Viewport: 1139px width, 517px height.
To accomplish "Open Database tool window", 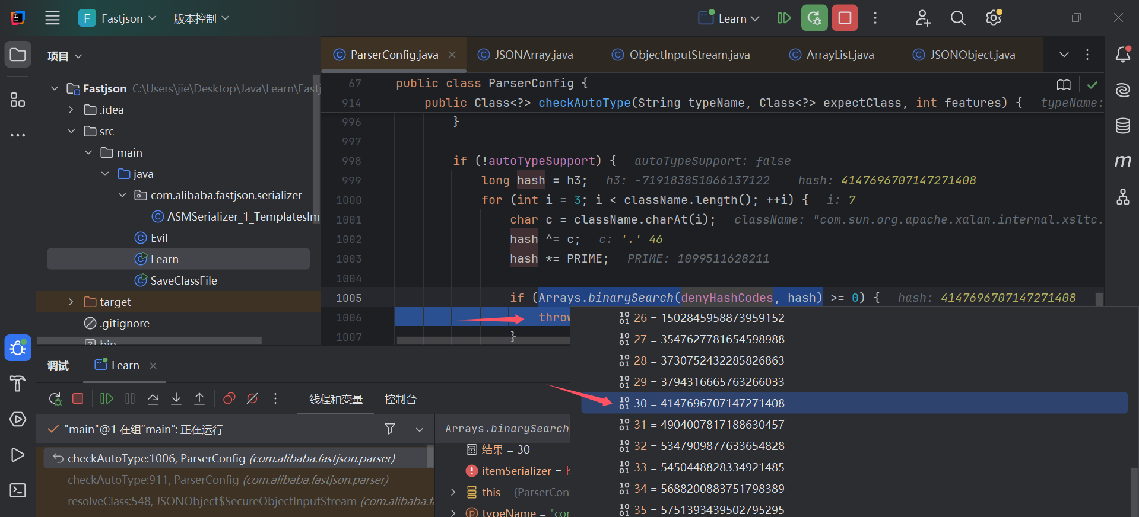I will (1123, 126).
